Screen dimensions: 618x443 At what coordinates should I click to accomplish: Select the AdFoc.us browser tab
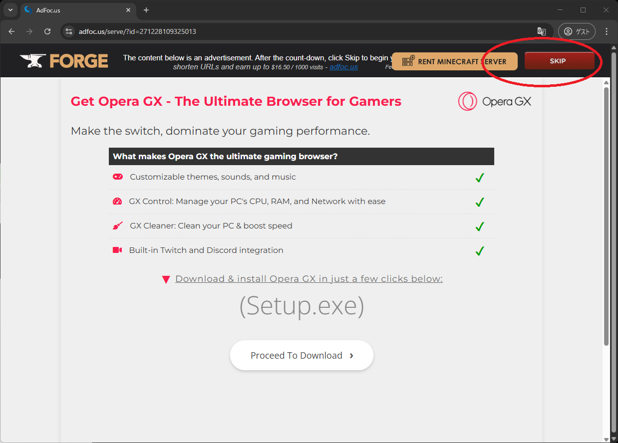(78, 10)
